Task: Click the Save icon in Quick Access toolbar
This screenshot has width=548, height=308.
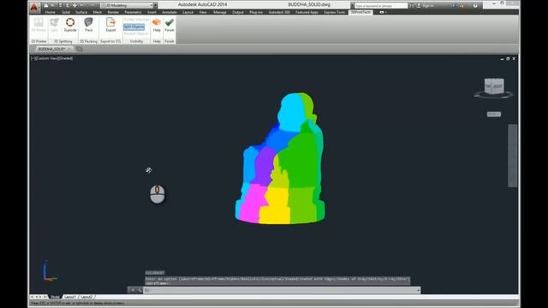Action: click(x=60, y=5)
